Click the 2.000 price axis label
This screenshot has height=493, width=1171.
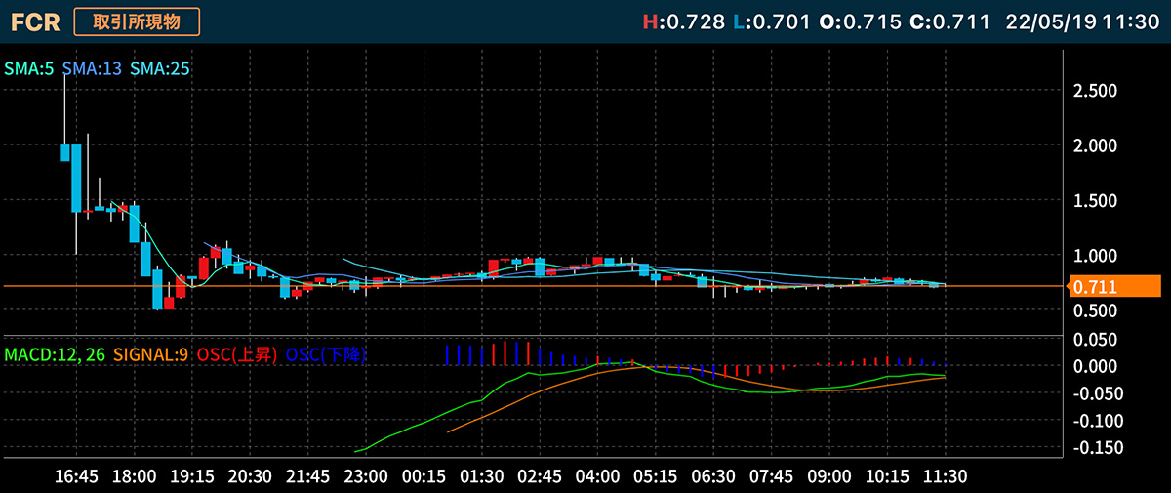pos(1094,145)
